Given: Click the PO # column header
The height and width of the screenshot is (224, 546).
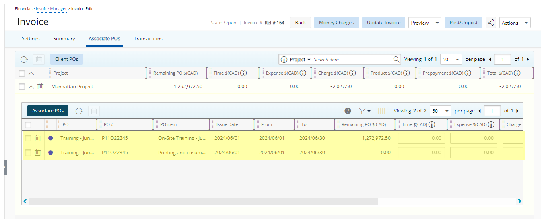Looking at the screenshot, I should pyautogui.click(x=125, y=124).
